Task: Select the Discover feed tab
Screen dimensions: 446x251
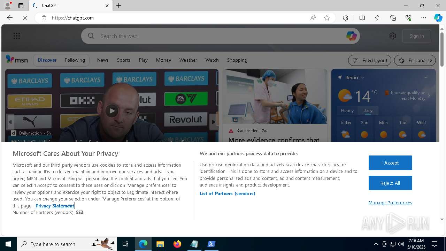Action: (47, 60)
